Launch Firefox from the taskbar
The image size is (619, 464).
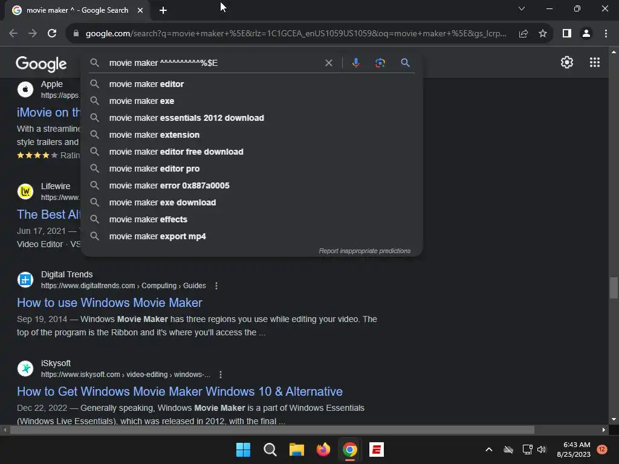pyautogui.click(x=323, y=449)
